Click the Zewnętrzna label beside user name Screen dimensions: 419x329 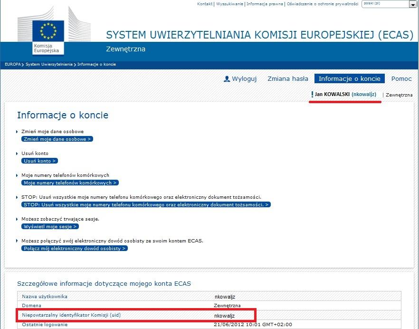[x=399, y=95]
